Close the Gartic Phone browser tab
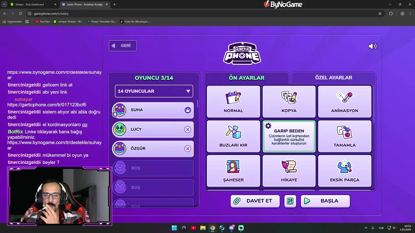The width and height of the screenshot is (415, 233). 107,5
